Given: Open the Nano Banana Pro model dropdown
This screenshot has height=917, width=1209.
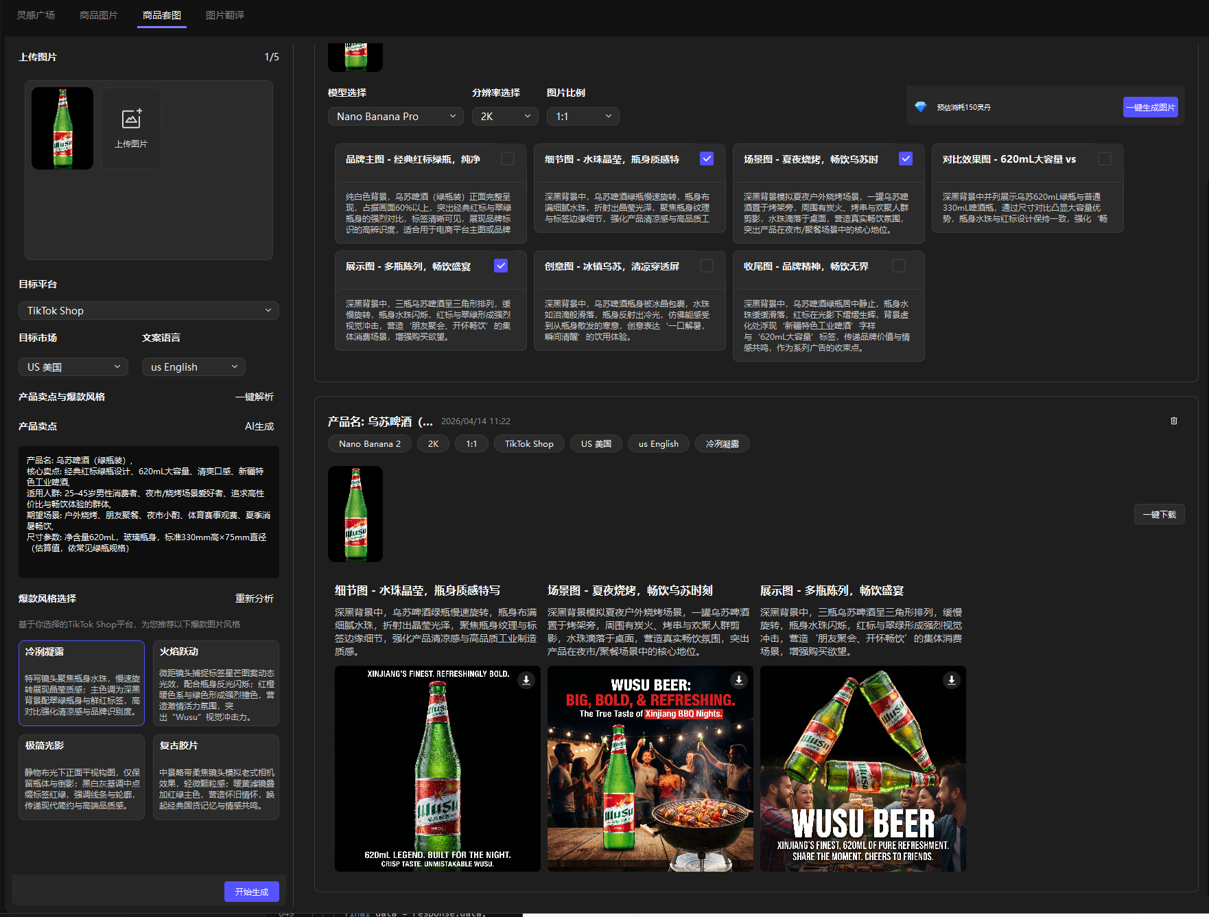Looking at the screenshot, I should coord(395,117).
